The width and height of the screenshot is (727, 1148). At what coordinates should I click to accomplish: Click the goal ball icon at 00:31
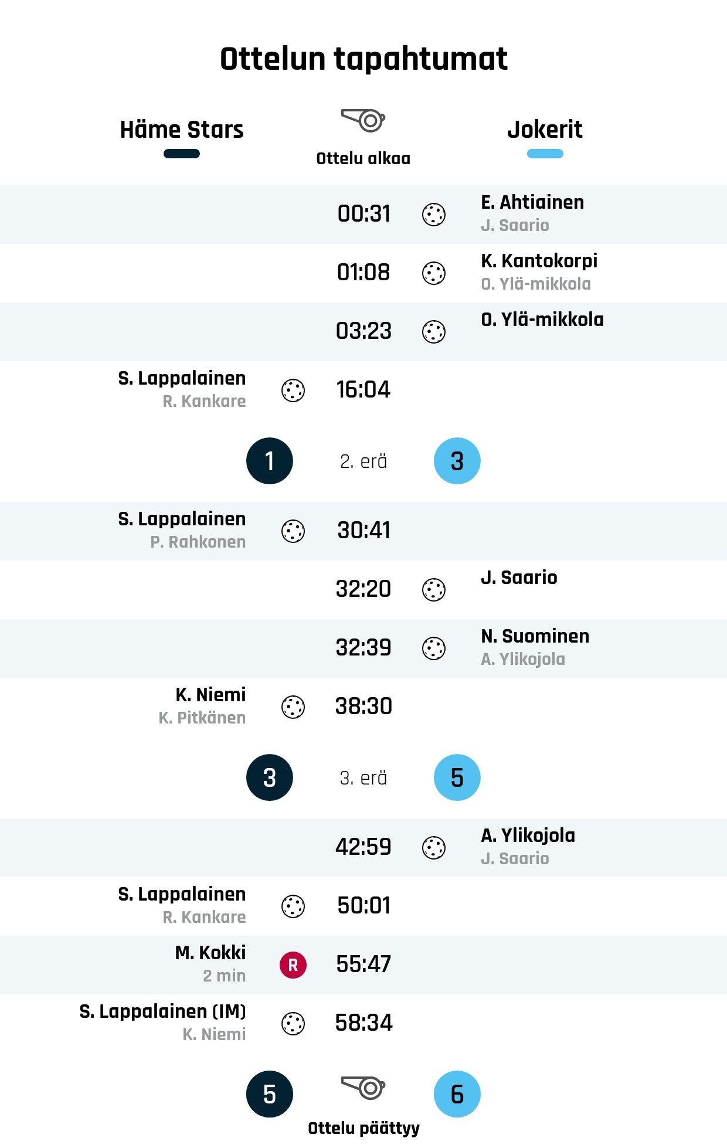coord(434,215)
